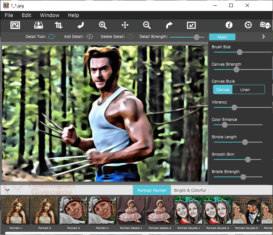This screenshot has height=235, width=273.
Task: Select the Portrait Details 2 preset
Action: tap(160, 210)
